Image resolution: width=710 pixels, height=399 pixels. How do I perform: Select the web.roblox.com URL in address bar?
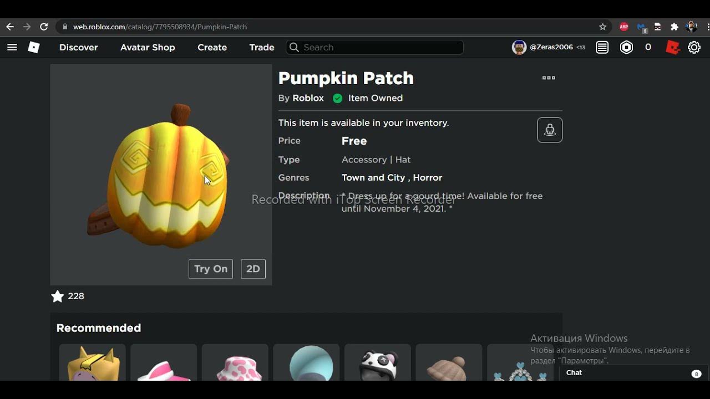(160, 27)
